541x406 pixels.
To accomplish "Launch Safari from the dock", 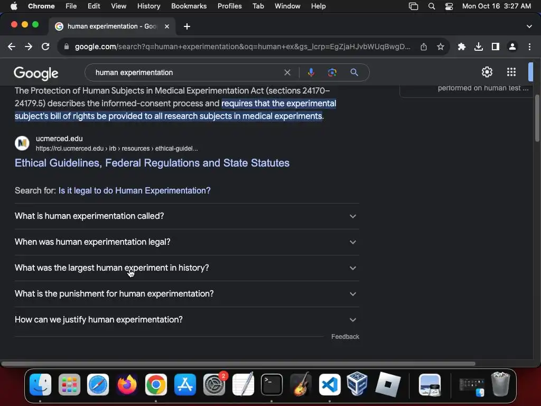I will (x=98, y=384).
